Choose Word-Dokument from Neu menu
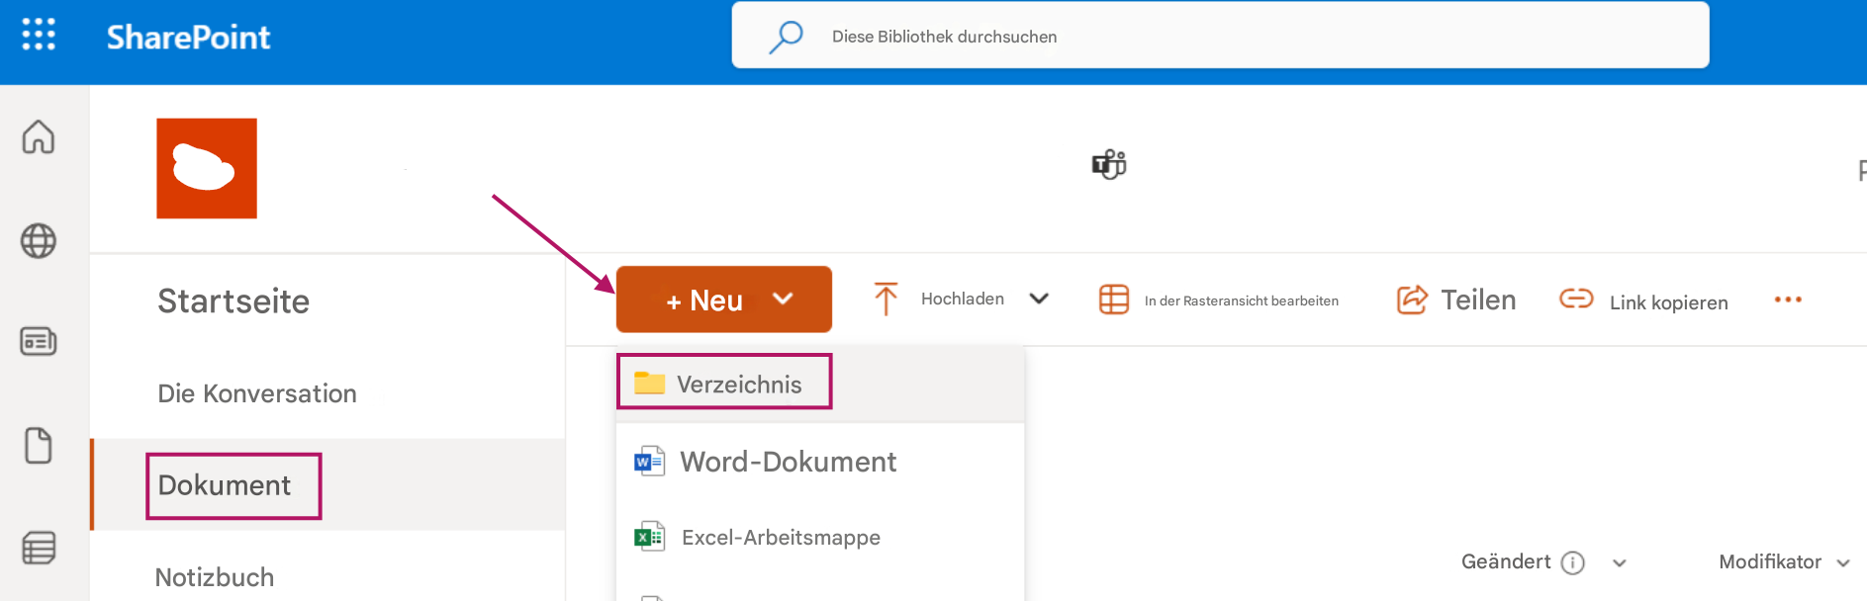Viewport: 1867px width, 601px height. [820, 462]
